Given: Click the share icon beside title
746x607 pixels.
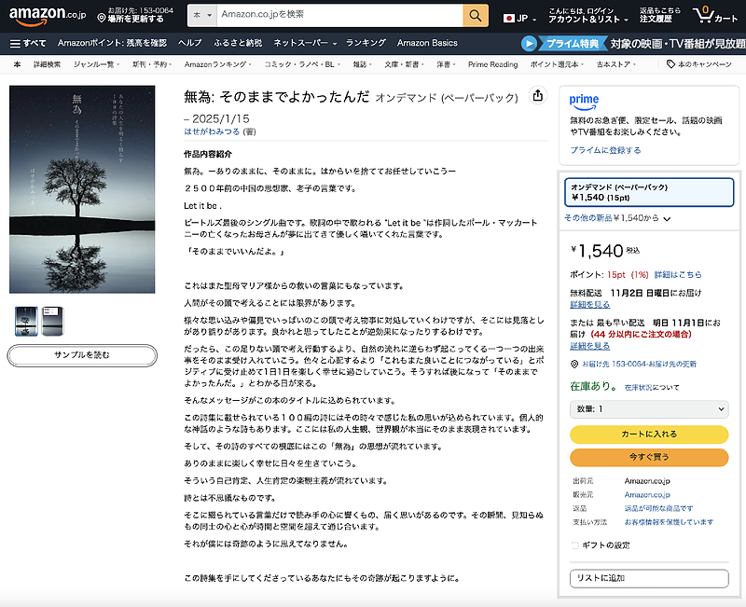Looking at the screenshot, I should pos(537,96).
